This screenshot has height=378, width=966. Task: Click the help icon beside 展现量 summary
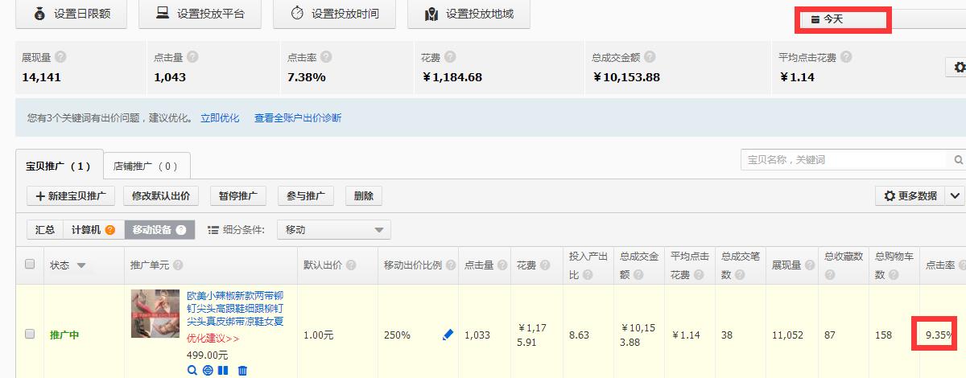pyautogui.click(x=60, y=58)
